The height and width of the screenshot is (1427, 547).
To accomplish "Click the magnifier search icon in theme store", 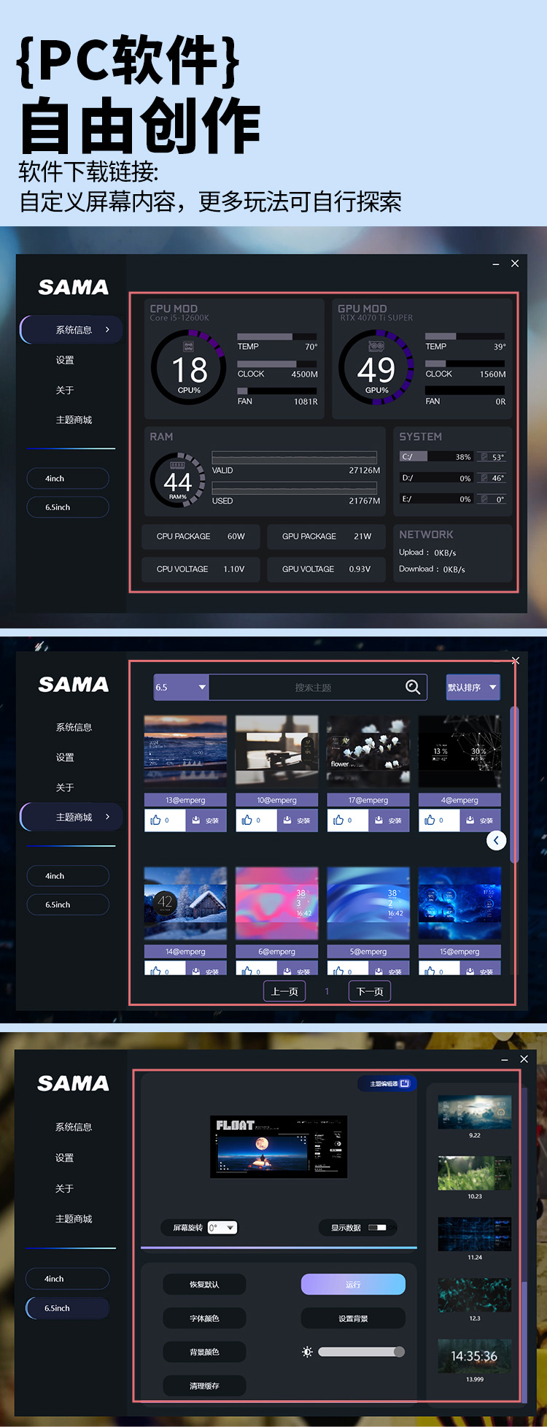I will click(x=413, y=687).
